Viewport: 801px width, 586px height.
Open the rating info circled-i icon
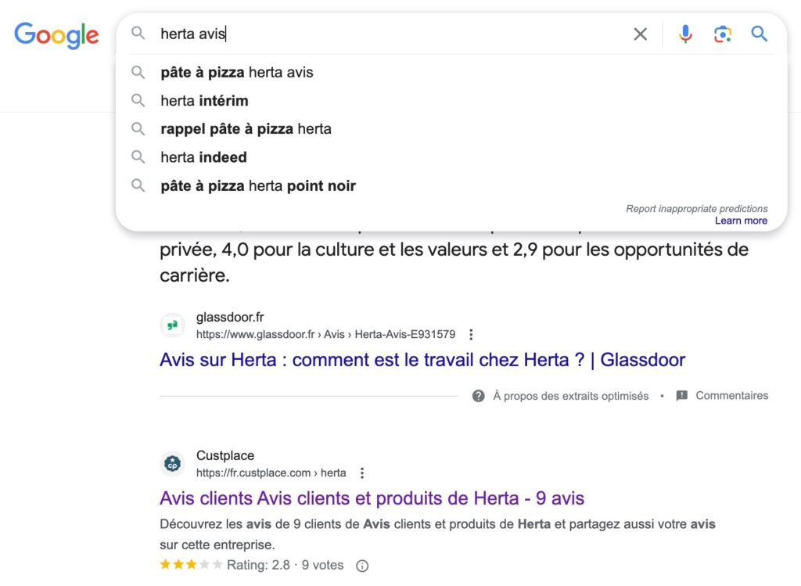pyautogui.click(x=362, y=565)
